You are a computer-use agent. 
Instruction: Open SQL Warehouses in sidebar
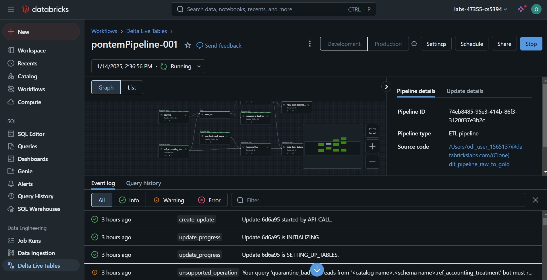(x=41, y=209)
